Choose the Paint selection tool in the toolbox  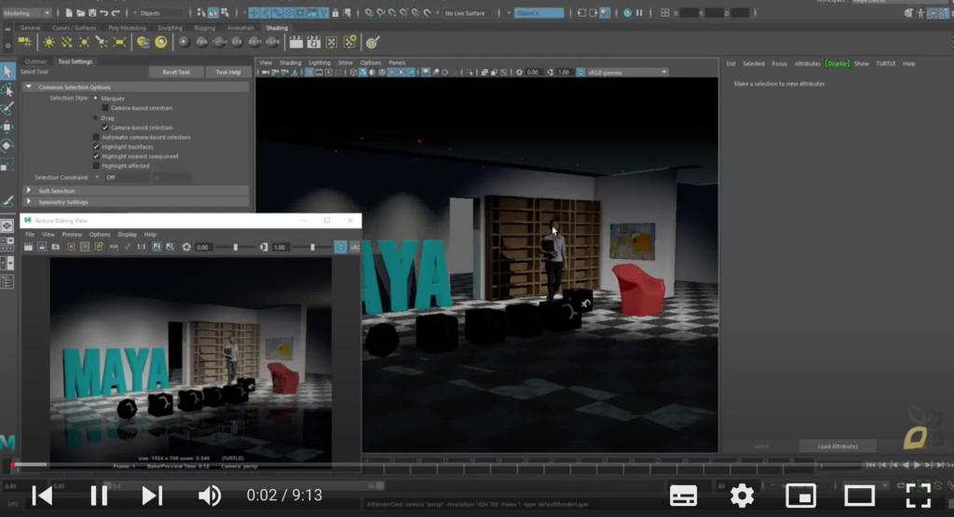[x=7, y=108]
